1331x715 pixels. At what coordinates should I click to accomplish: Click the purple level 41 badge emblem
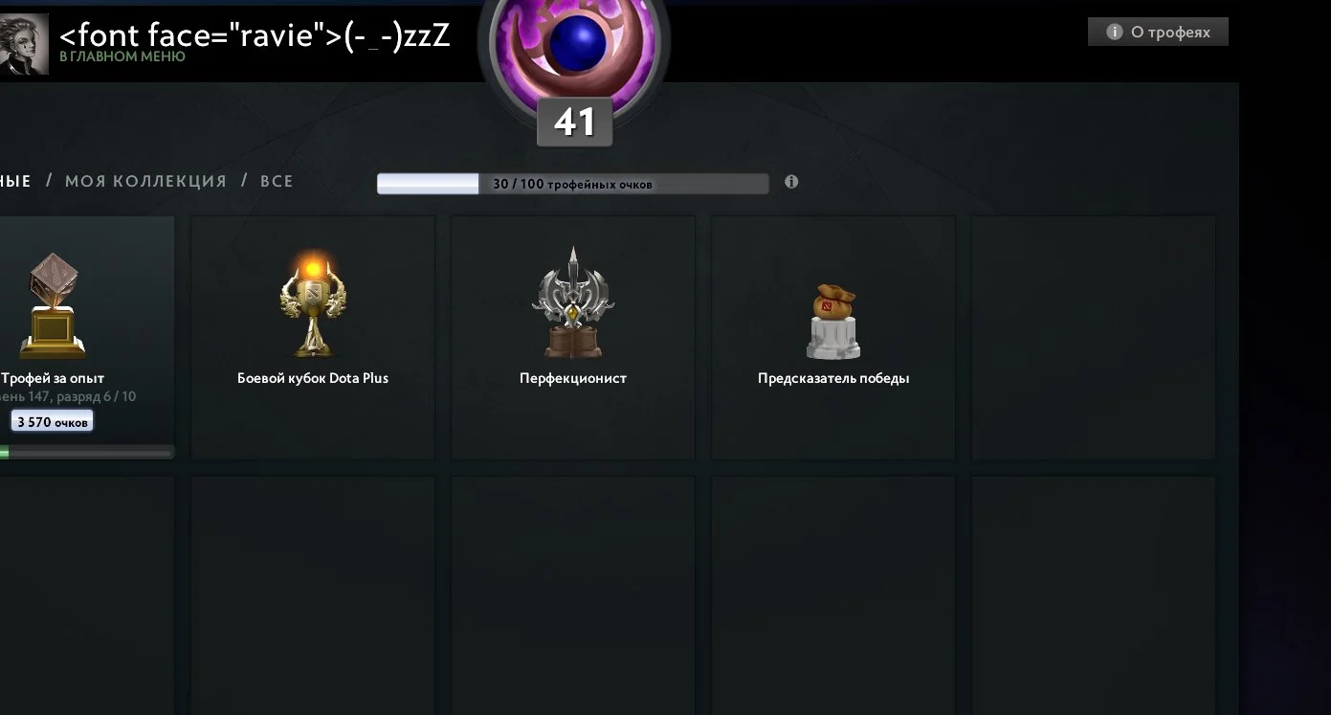(x=574, y=48)
